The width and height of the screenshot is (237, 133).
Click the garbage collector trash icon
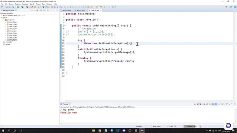tap(201, 126)
